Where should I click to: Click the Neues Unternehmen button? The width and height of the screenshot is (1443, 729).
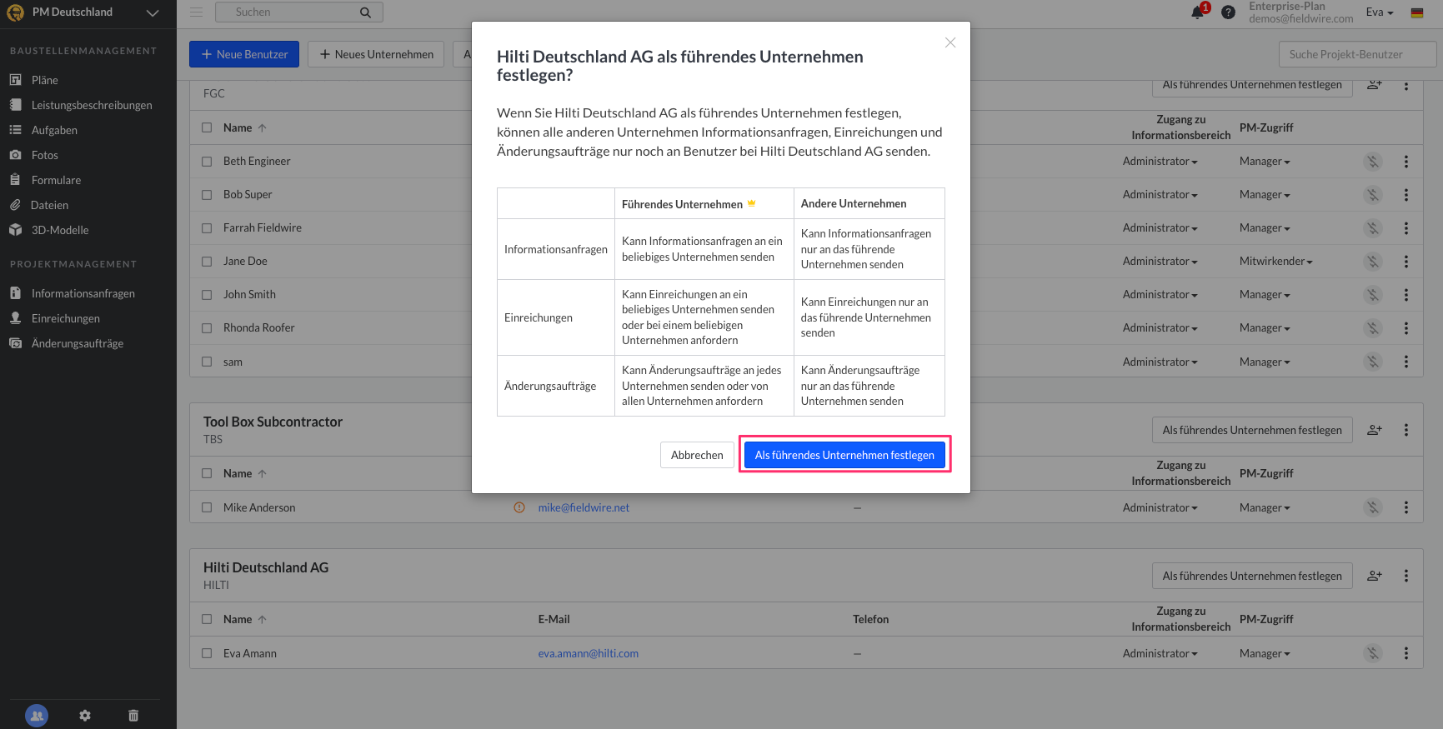[x=376, y=54]
